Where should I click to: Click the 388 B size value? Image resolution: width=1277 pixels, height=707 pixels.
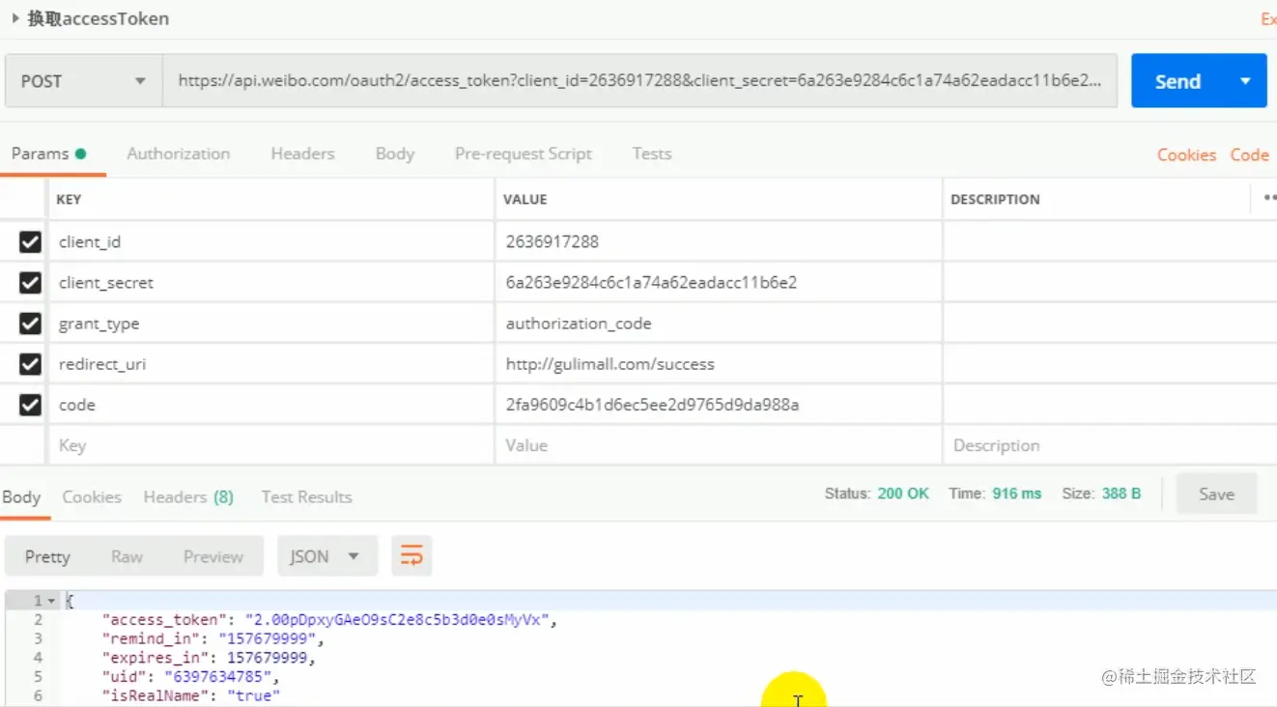(x=1121, y=494)
